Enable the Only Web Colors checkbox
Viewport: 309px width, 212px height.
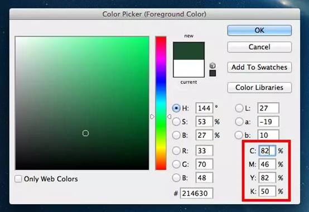coord(18,179)
